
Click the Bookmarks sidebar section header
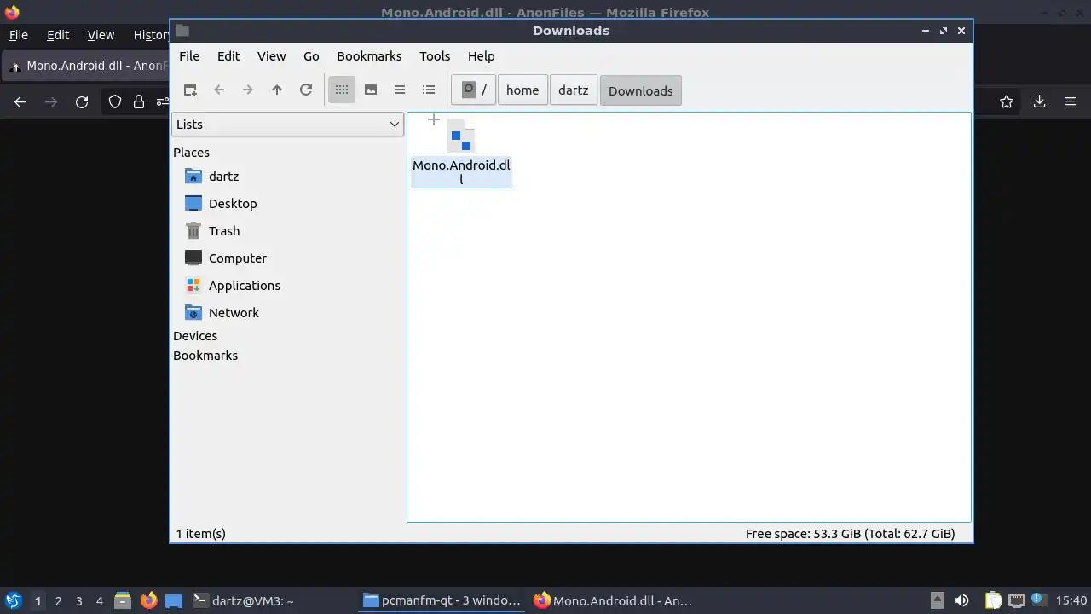[x=205, y=356]
